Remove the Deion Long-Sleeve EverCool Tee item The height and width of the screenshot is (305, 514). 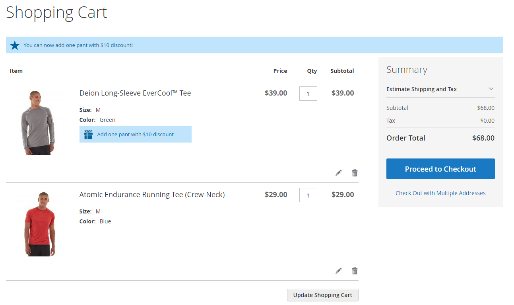(x=355, y=173)
